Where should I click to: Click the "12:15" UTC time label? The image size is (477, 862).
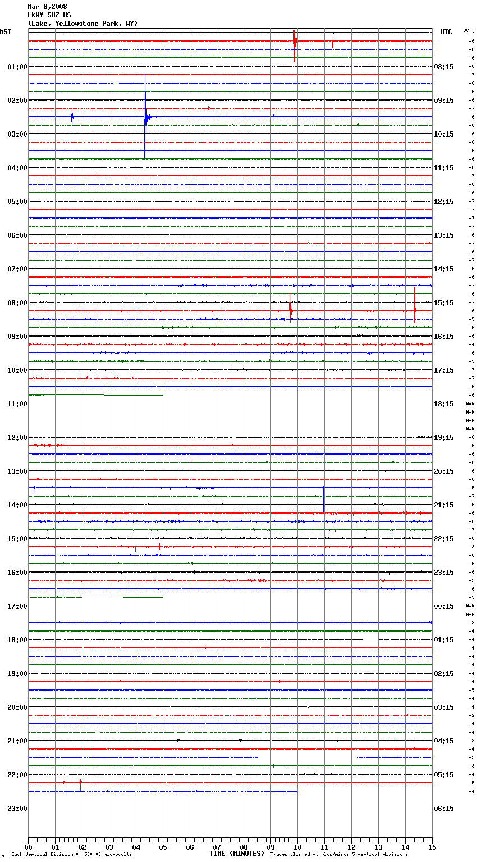pyautogui.click(x=444, y=202)
